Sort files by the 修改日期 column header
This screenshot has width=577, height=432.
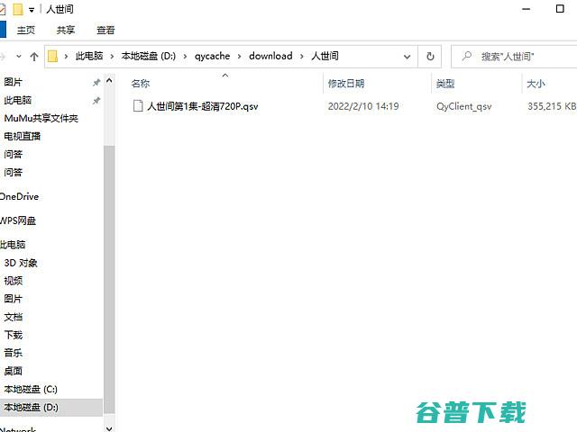click(346, 83)
